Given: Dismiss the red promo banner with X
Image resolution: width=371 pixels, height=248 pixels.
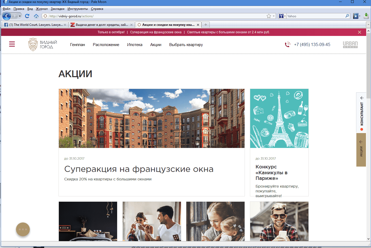Looking at the screenshot, I should point(360,32).
